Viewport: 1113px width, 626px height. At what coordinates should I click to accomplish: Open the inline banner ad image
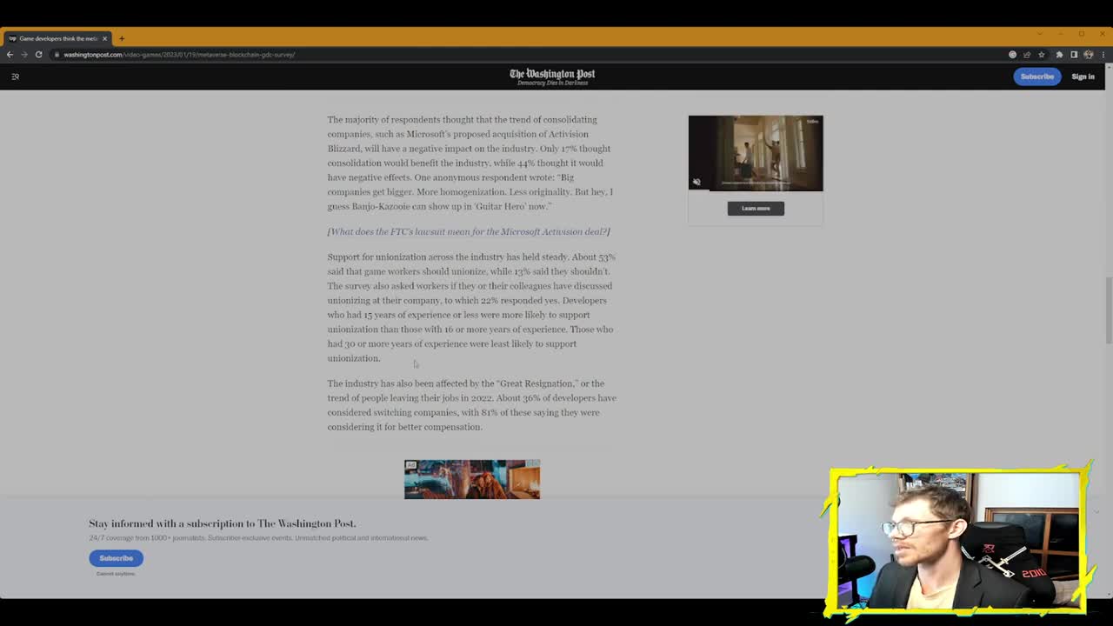[x=472, y=479]
